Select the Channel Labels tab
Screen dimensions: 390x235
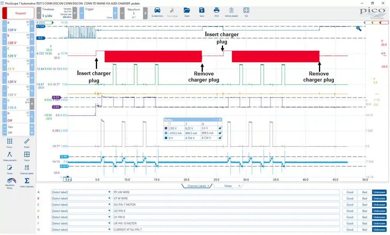[x=197, y=186]
